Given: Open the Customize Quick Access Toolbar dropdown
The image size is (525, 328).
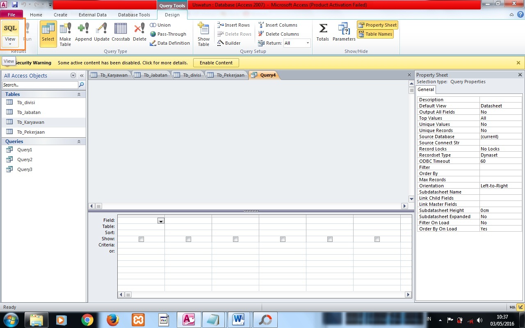Looking at the screenshot, I should (50, 5).
